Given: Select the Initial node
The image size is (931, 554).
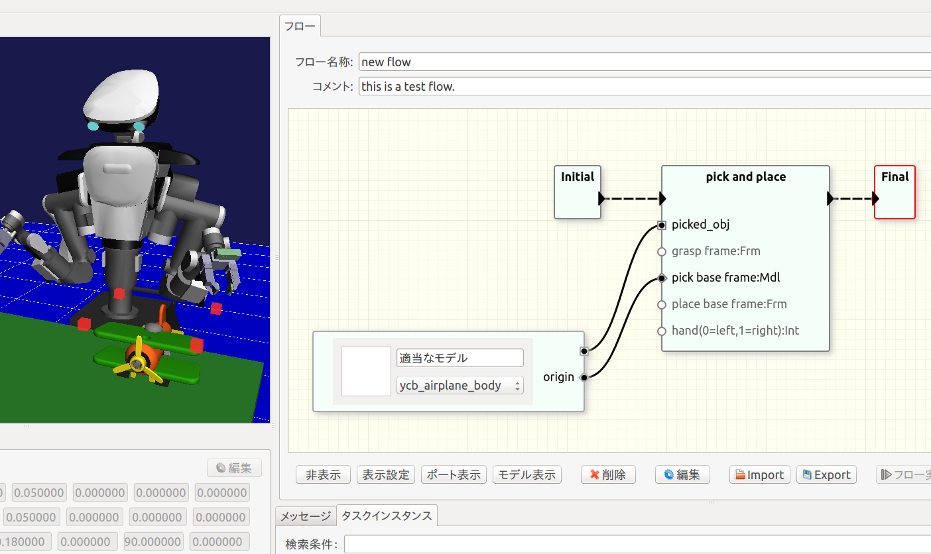Looking at the screenshot, I should click(578, 192).
